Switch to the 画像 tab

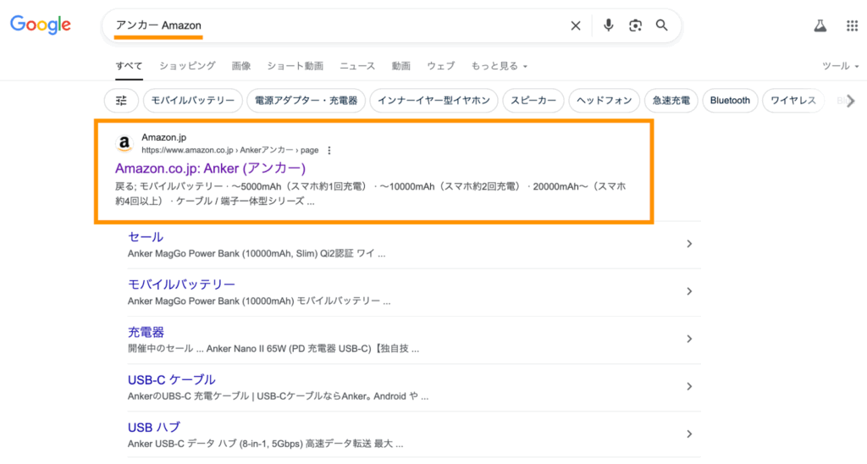[241, 66]
